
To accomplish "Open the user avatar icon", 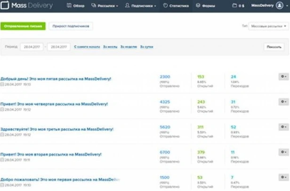I will 280,6.
